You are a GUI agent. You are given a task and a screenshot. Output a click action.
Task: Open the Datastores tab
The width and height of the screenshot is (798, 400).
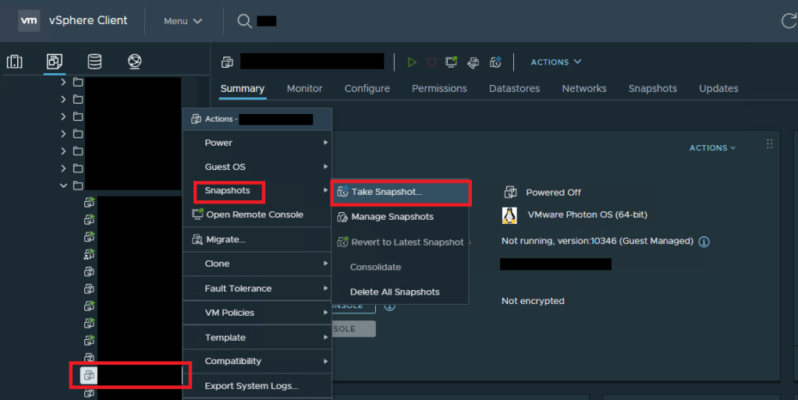coord(514,89)
